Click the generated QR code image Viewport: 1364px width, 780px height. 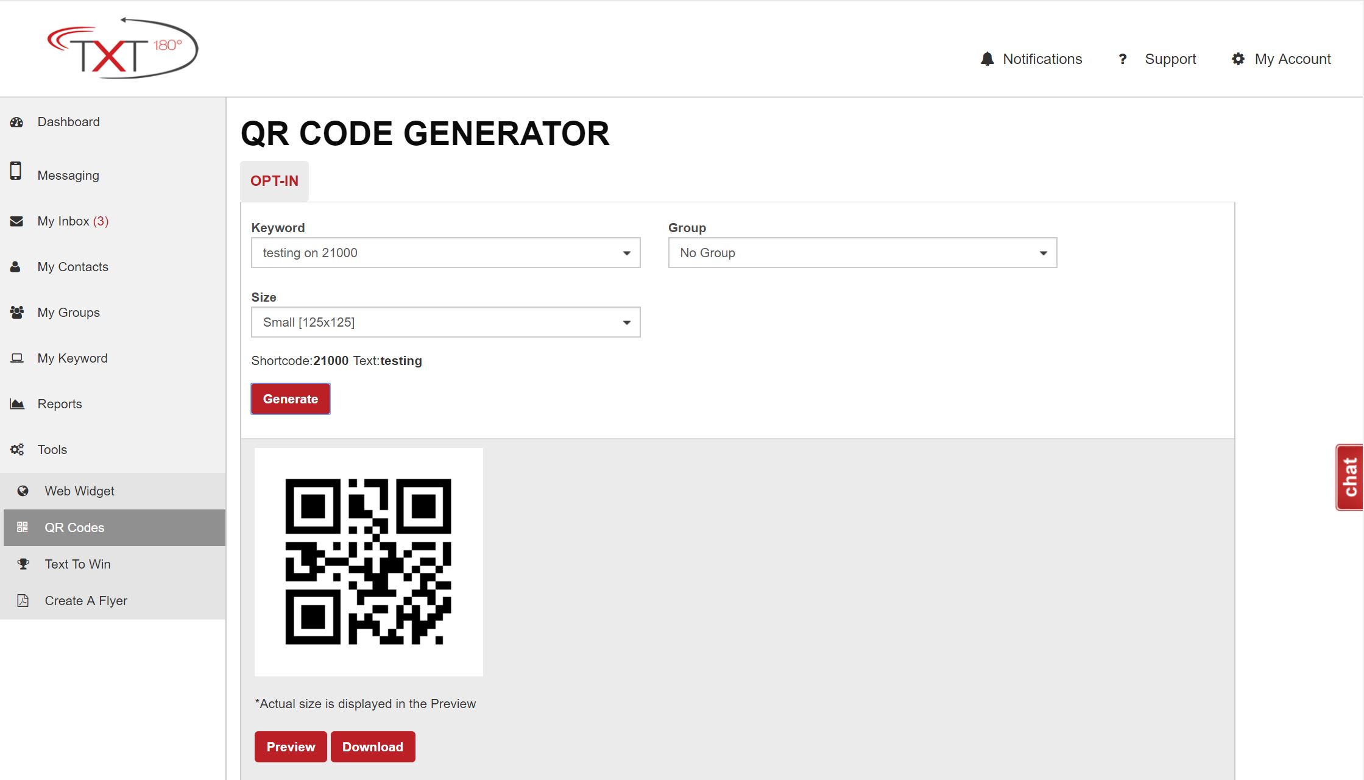369,562
